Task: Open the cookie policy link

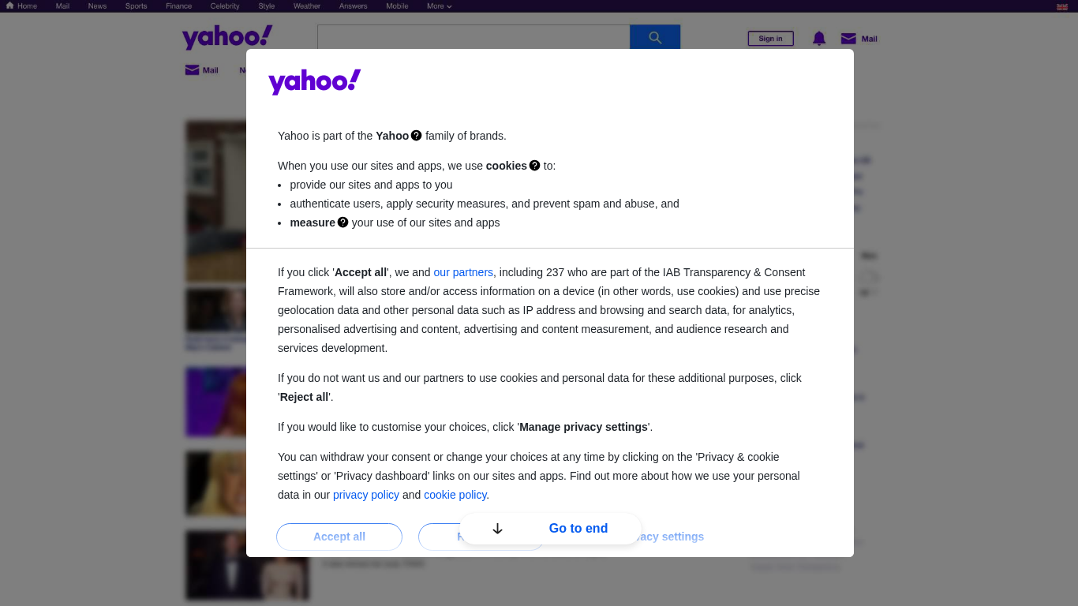Action: point(455,495)
